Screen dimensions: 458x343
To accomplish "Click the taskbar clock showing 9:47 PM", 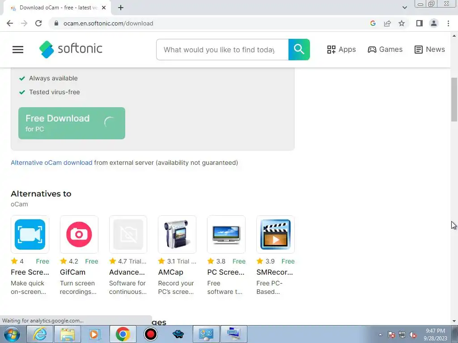I will (x=435, y=335).
